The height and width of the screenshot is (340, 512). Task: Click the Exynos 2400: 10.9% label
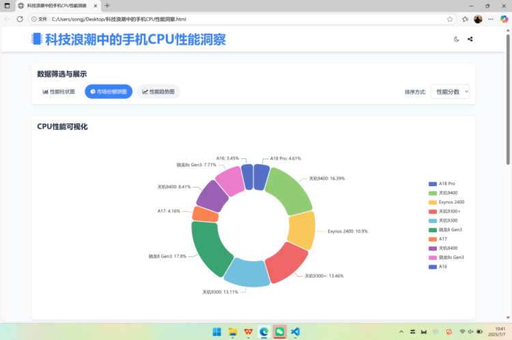point(347,231)
